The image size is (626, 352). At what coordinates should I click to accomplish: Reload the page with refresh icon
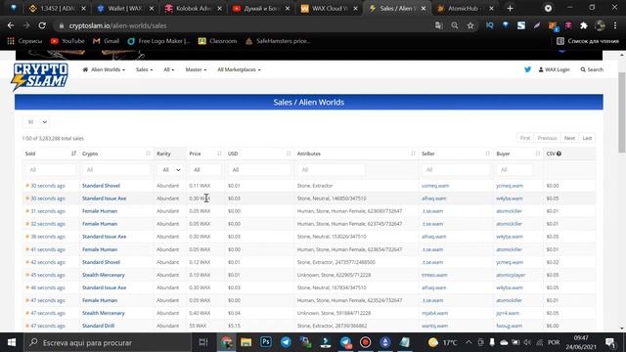[42, 25]
